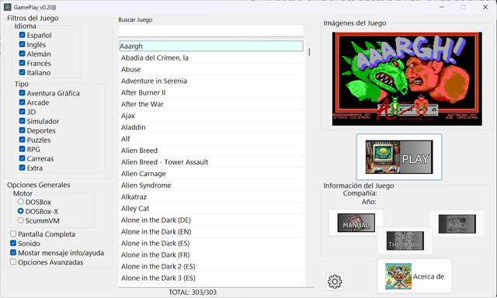Select Aaargh in the game list
Viewport: 497px width, 298px height.
(x=211, y=46)
